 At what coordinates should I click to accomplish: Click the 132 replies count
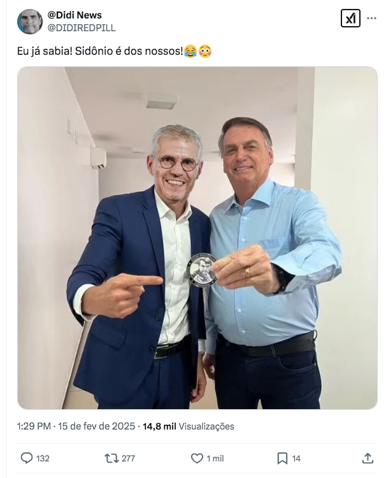[43, 458]
